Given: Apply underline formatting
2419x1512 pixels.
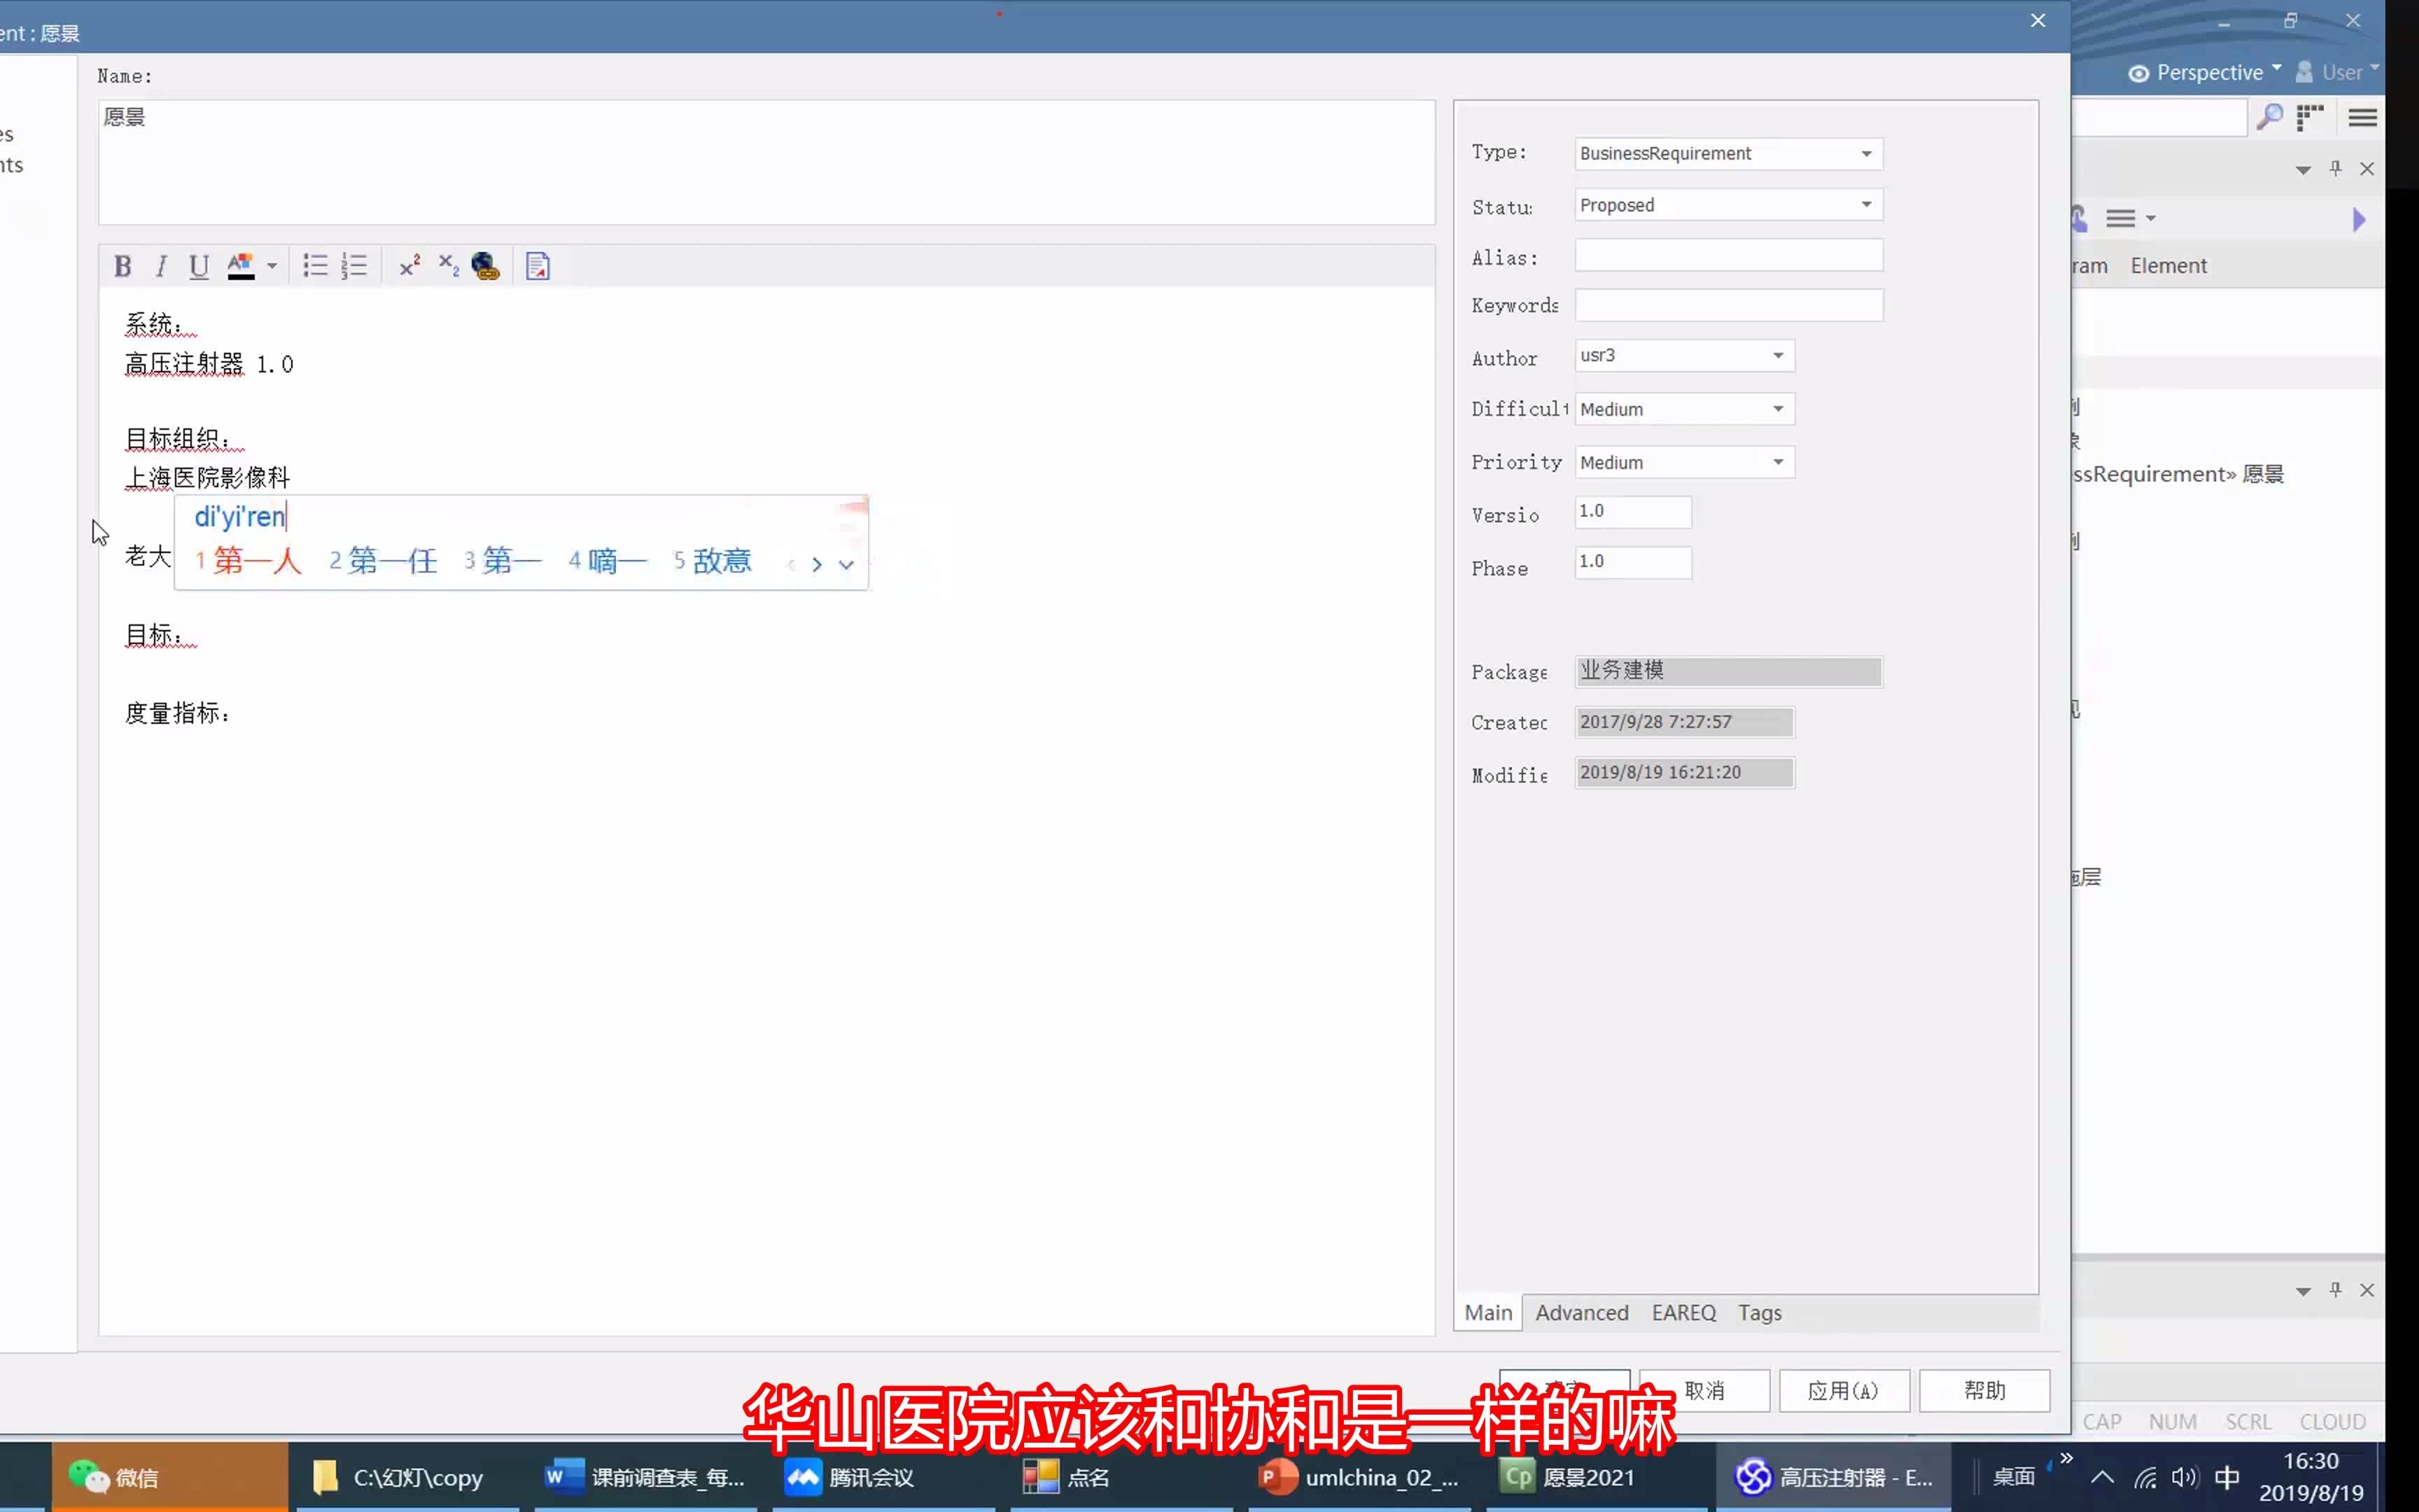Looking at the screenshot, I should click(x=198, y=265).
